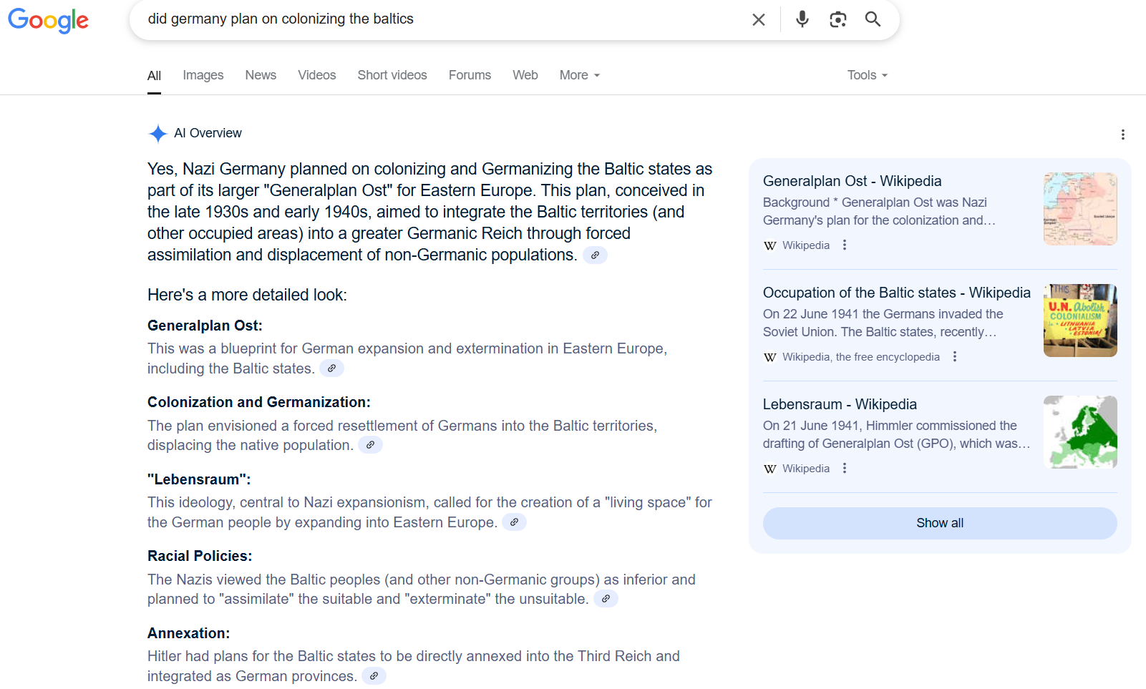Switch to the Videos tab
This screenshot has width=1146, height=689.
(x=317, y=75)
